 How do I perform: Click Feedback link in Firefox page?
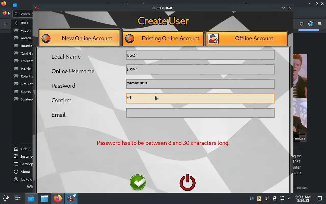coord(300,188)
